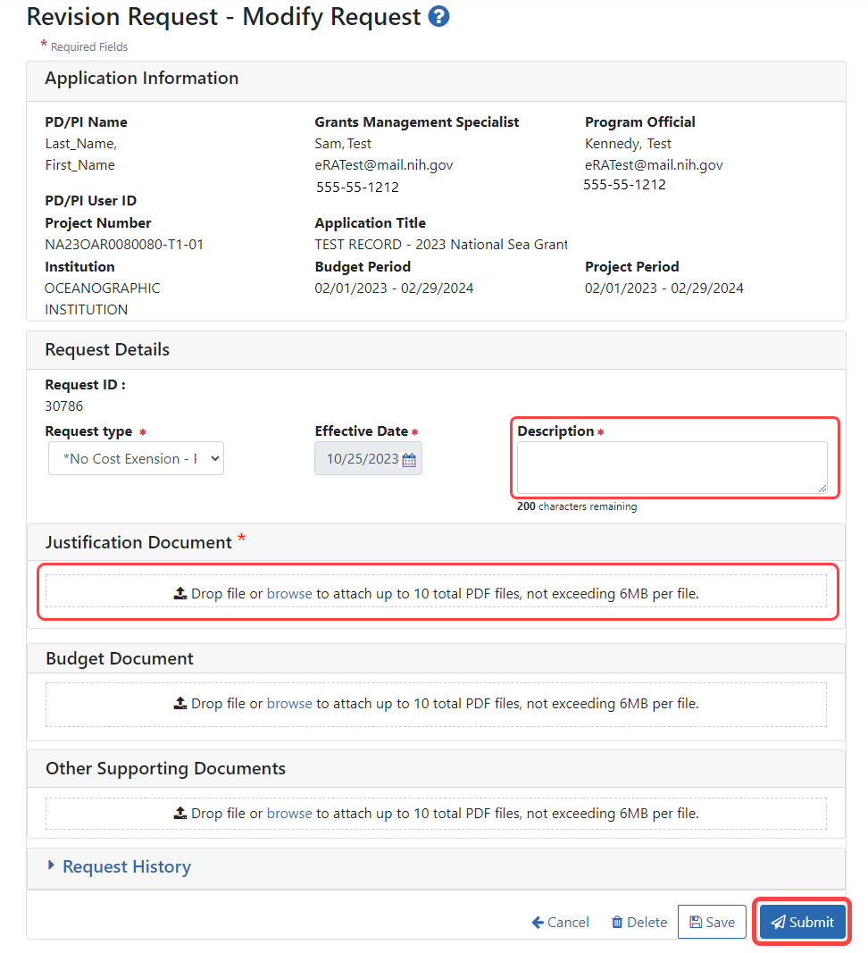Browse for Other Supporting Documents file
The image size is (868, 953).
(x=289, y=813)
